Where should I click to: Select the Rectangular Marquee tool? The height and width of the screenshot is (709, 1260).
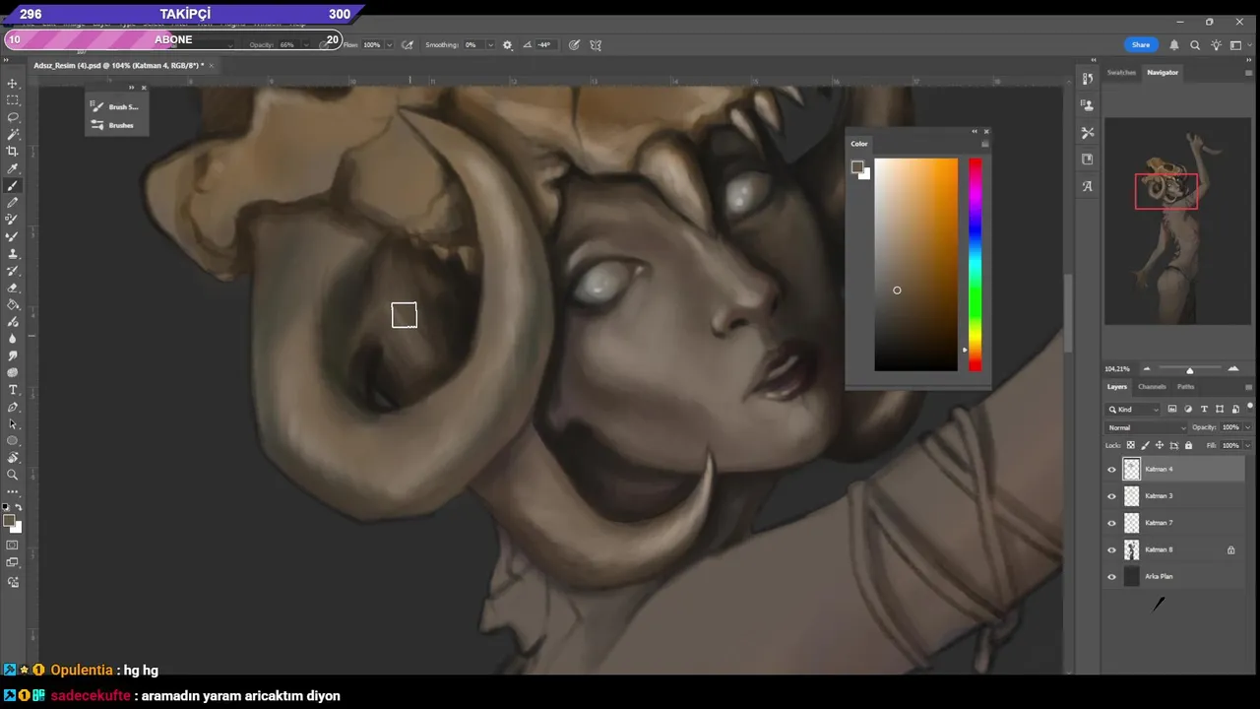[x=13, y=100]
